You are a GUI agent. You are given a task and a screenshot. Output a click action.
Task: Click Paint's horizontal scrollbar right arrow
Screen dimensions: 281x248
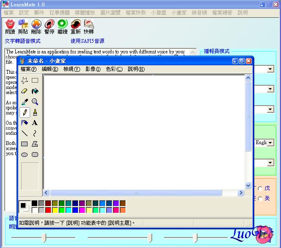[x=241, y=193]
